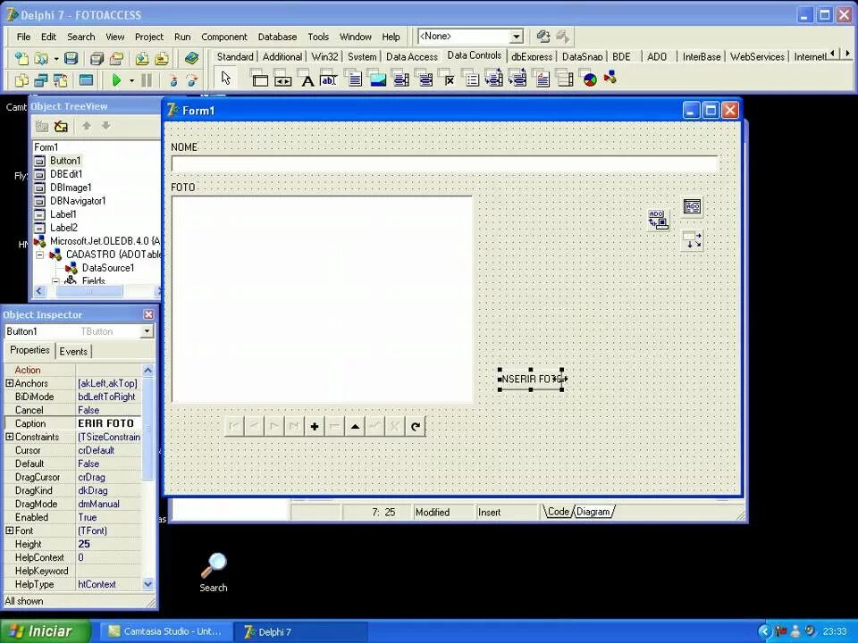Expand the Anchors property
This screenshot has height=643, width=858.
(x=9, y=383)
